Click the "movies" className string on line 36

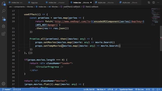click(x=60, y=81)
